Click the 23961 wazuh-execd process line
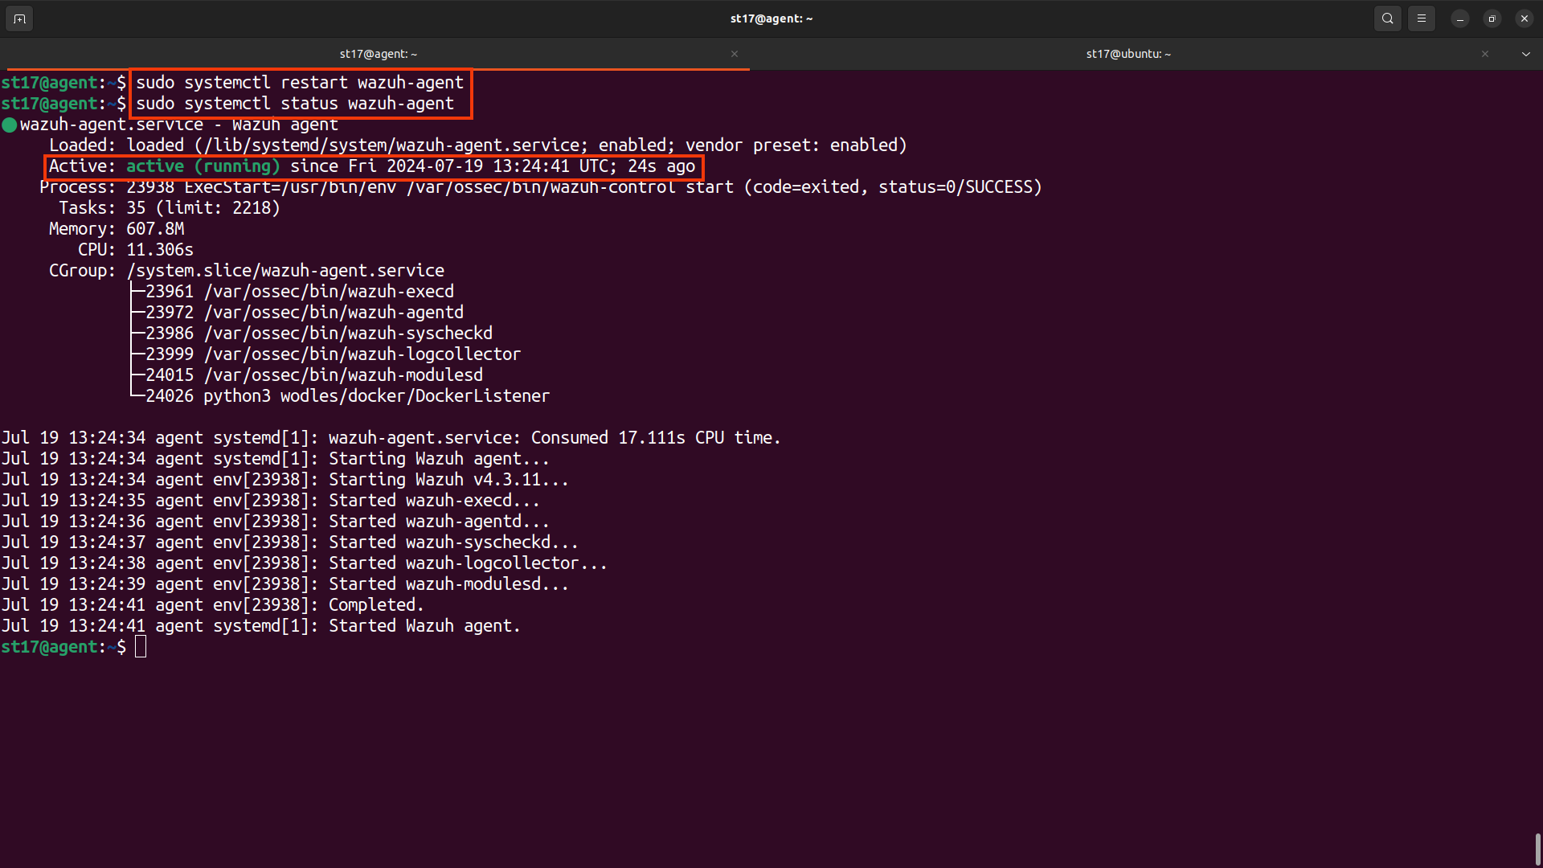The image size is (1543, 868). click(300, 292)
